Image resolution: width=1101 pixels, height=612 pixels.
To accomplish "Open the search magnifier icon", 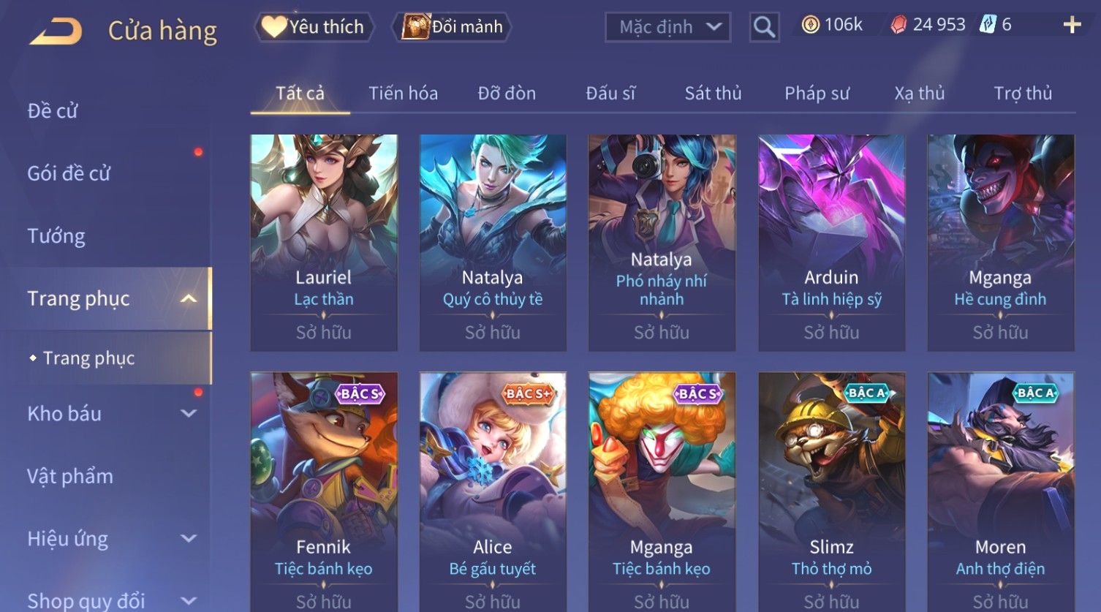I will [x=764, y=28].
